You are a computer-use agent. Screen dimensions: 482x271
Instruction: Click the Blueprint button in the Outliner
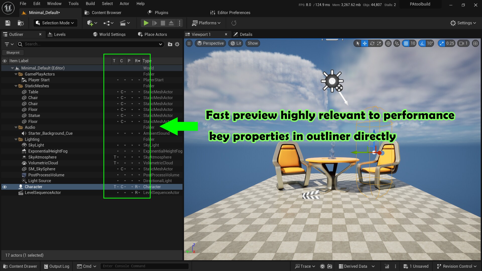tap(13, 52)
